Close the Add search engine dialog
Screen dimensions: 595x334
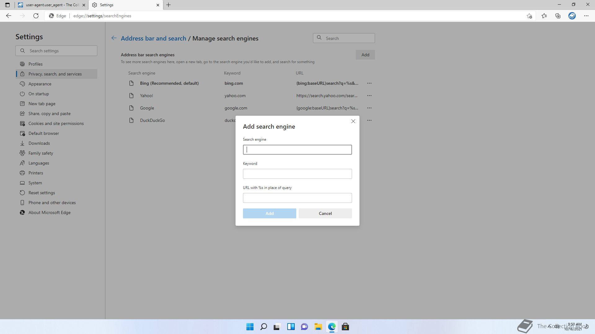(353, 121)
